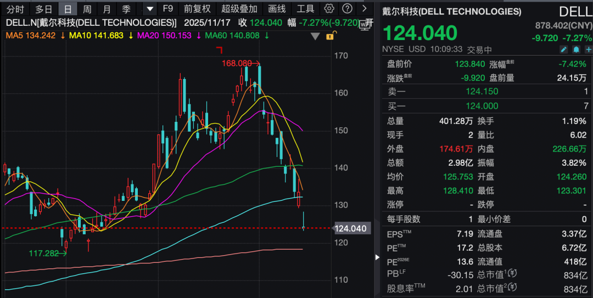The height and width of the screenshot is (298, 593).
Task: Click the 流通值 418亿 value
Action: coord(575,262)
